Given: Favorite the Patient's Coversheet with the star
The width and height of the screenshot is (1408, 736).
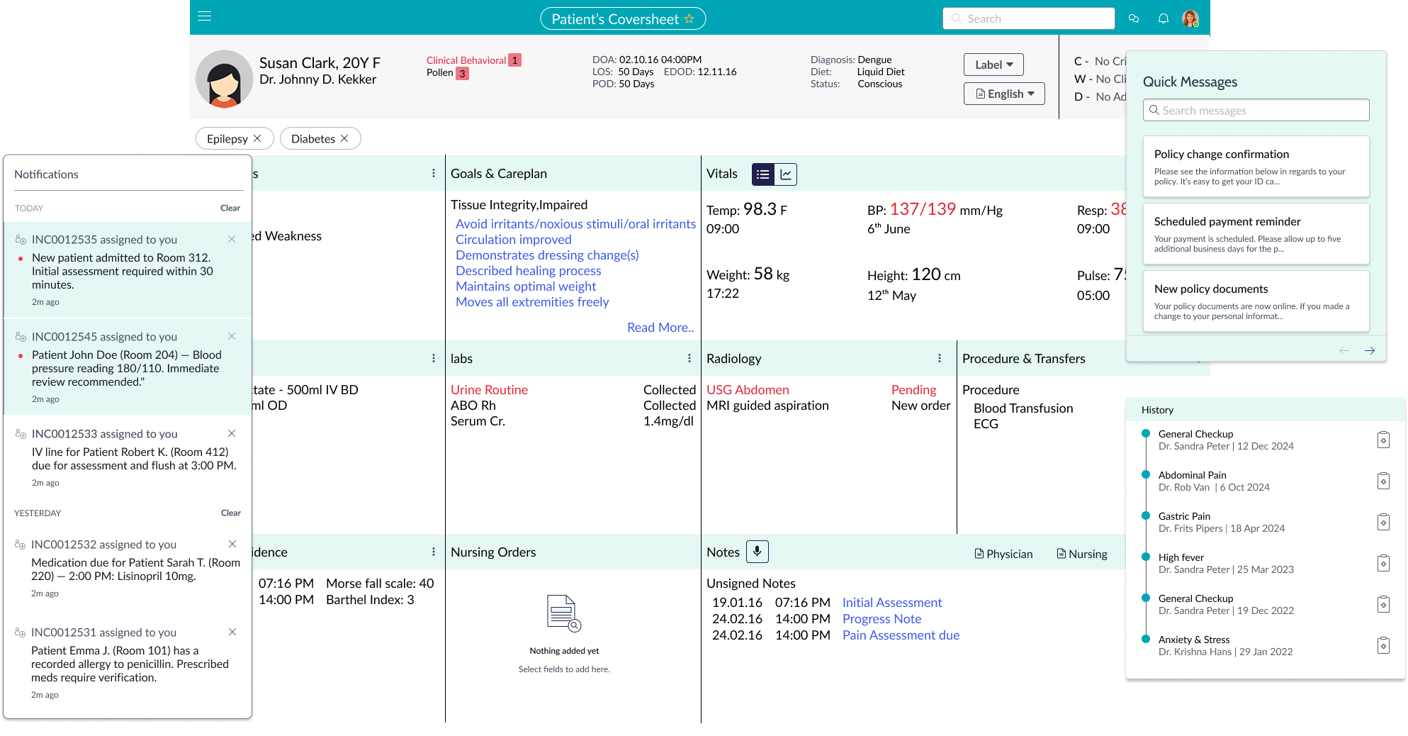Looking at the screenshot, I should pos(689,19).
